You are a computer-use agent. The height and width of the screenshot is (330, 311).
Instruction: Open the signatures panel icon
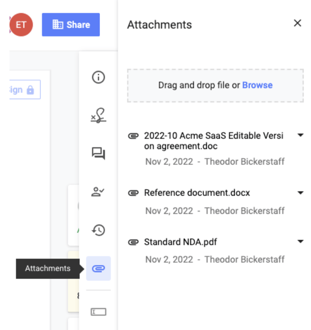(x=99, y=116)
